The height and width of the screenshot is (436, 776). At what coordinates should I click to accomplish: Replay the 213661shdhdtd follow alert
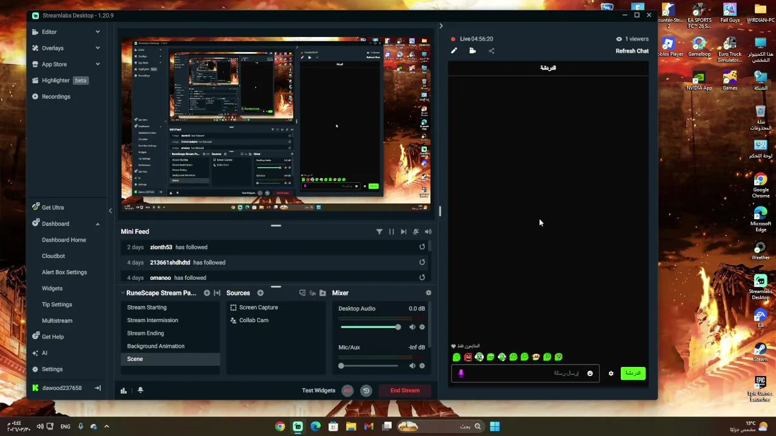[x=422, y=262]
